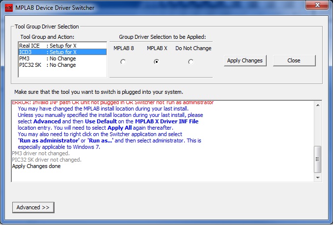This screenshot has width=333, height=225.
Task: Click the log scrollbar down arrow
Action: (318, 178)
